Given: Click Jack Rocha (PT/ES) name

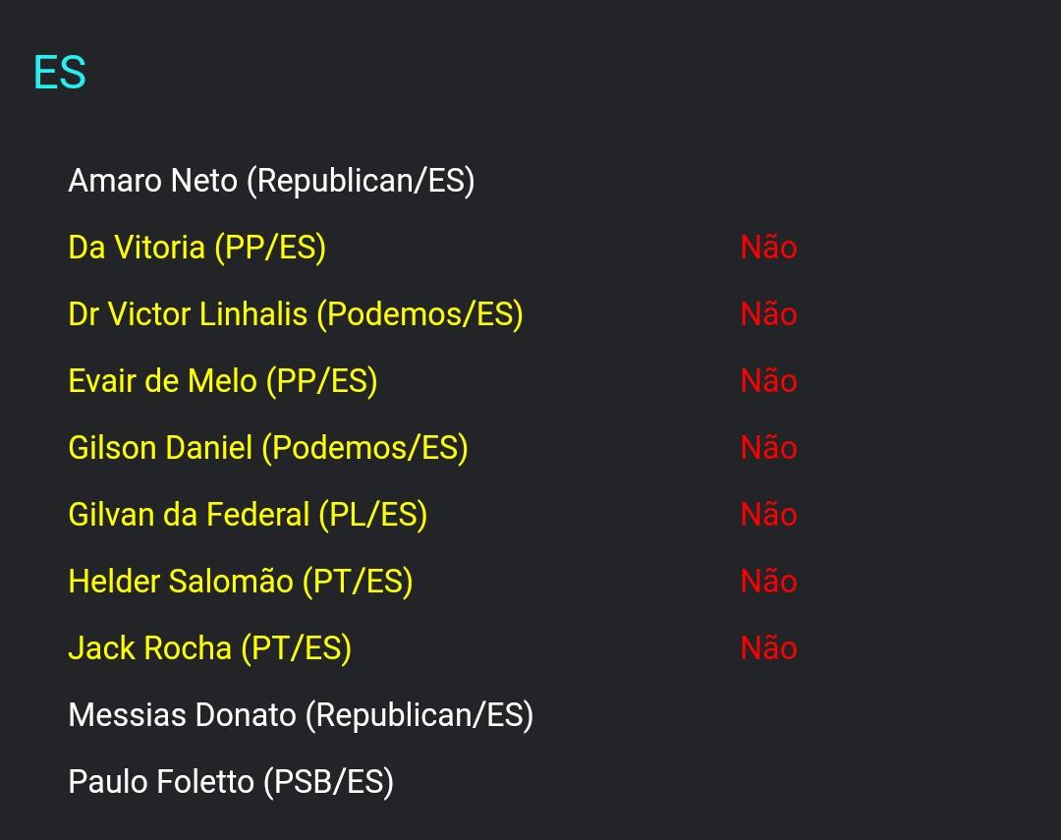Looking at the screenshot, I should click(x=209, y=648).
